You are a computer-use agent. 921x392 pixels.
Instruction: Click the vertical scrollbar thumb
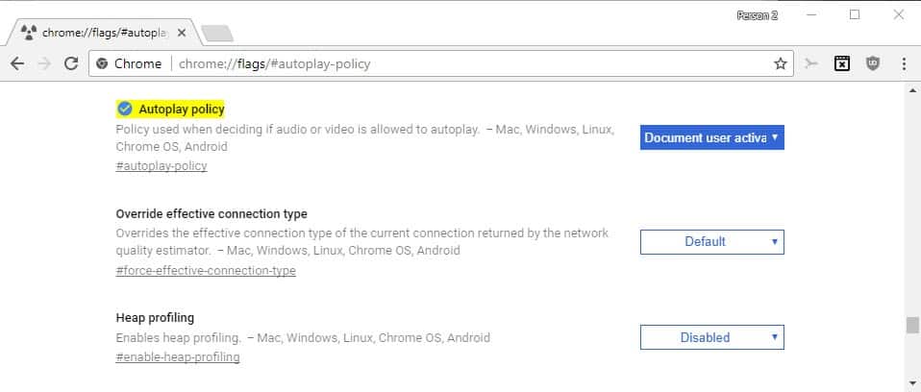click(x=911, y=325)
